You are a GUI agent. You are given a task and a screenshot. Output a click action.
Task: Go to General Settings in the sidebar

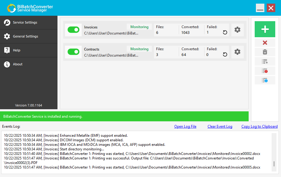pos(28,36)
